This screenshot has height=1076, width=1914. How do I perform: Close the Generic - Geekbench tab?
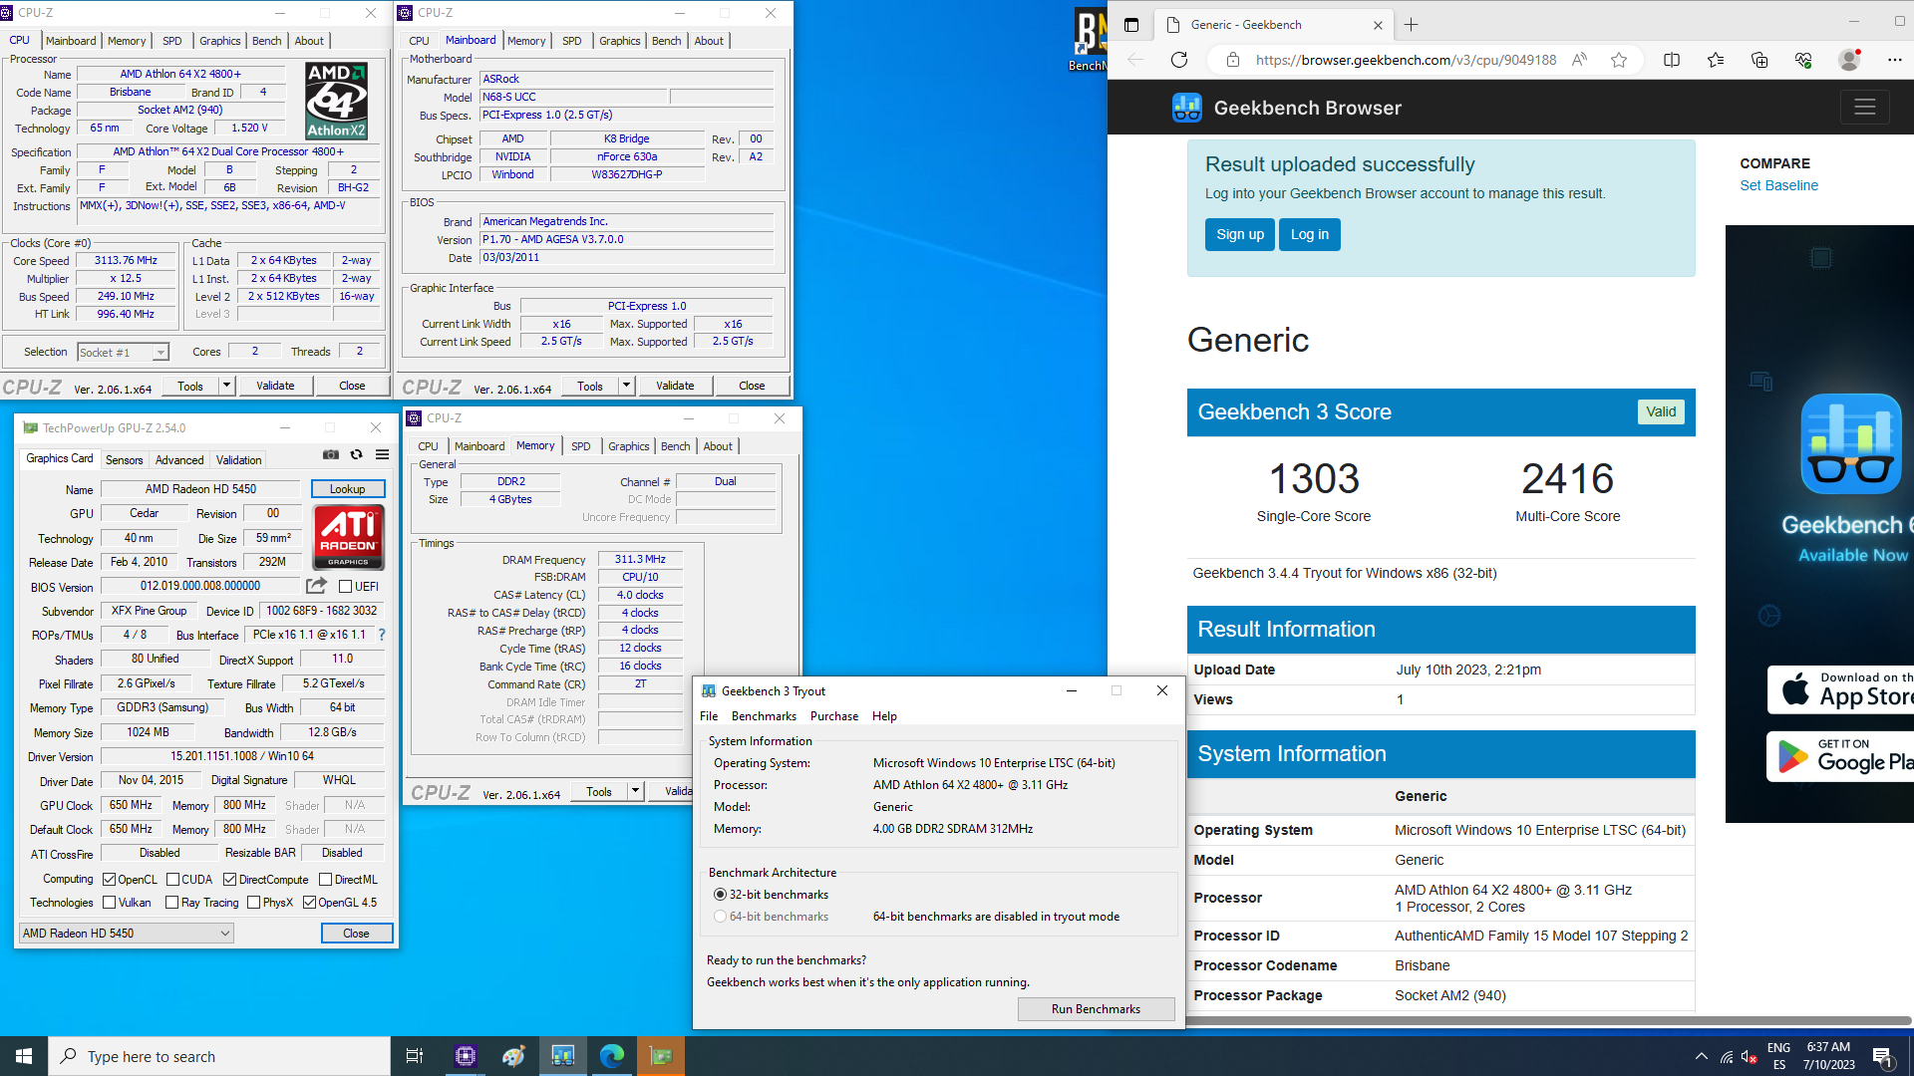(x=1378, y=25)
